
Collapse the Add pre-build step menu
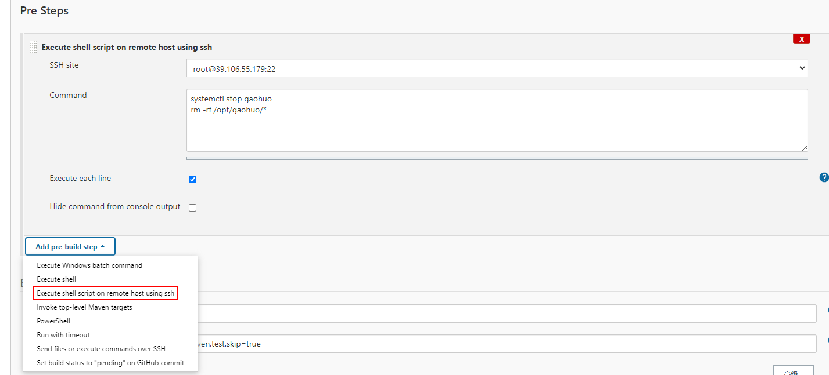click(x=70, y=246)
